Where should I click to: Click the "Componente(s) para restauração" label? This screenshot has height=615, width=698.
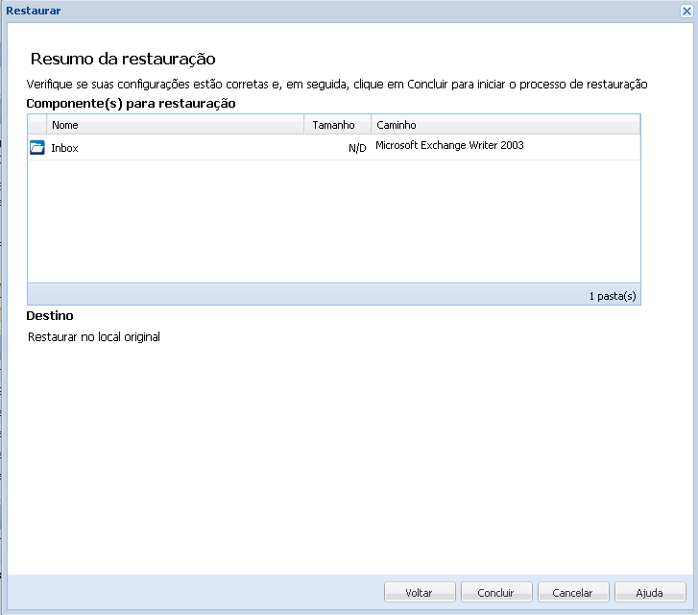tap(131, 103)
